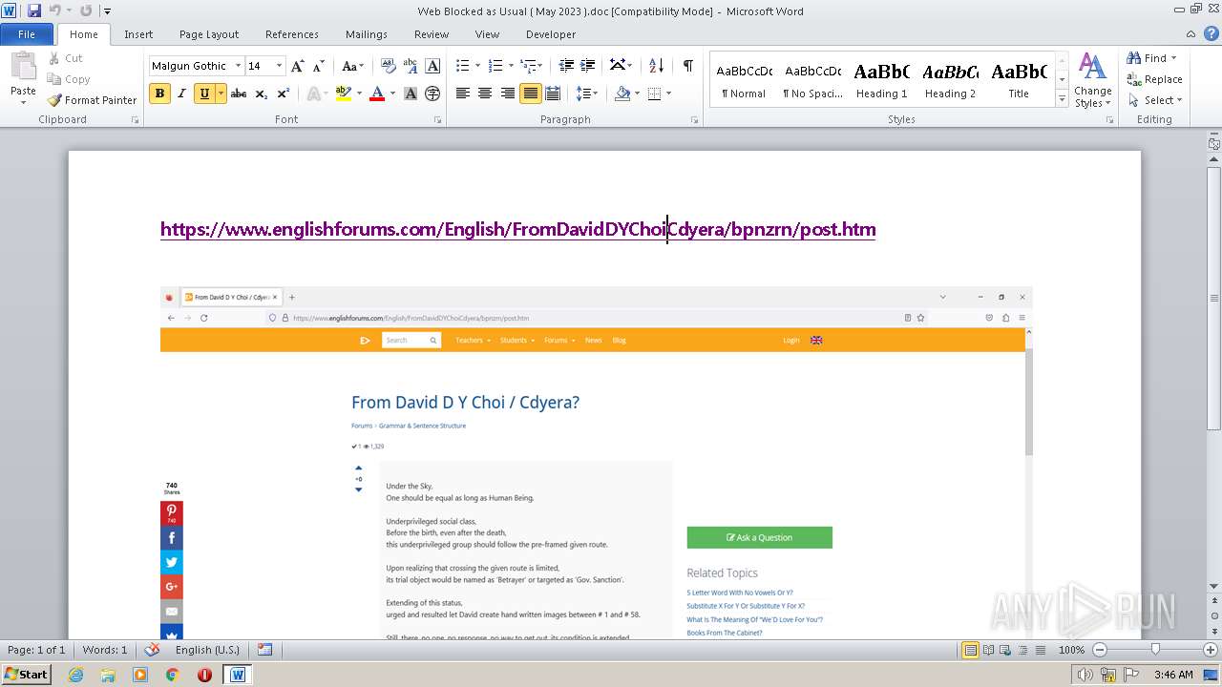The image size is (1222, 687).
Task: Open the Font dialog launcher
Action: point(437,120)
